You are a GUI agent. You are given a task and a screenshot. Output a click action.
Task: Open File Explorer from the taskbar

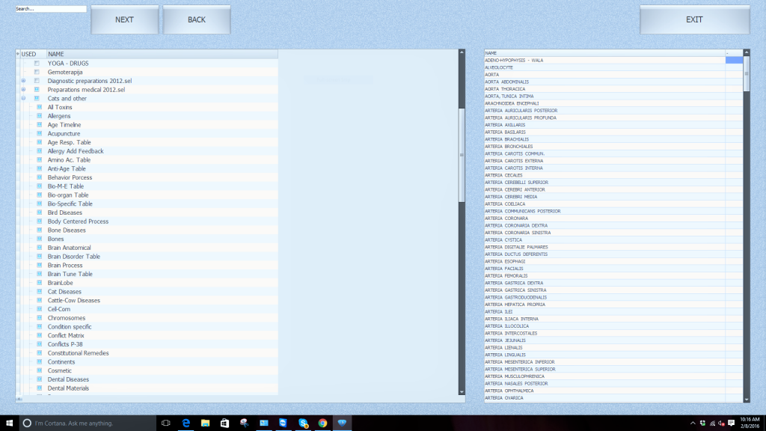(x=205, y=423)
